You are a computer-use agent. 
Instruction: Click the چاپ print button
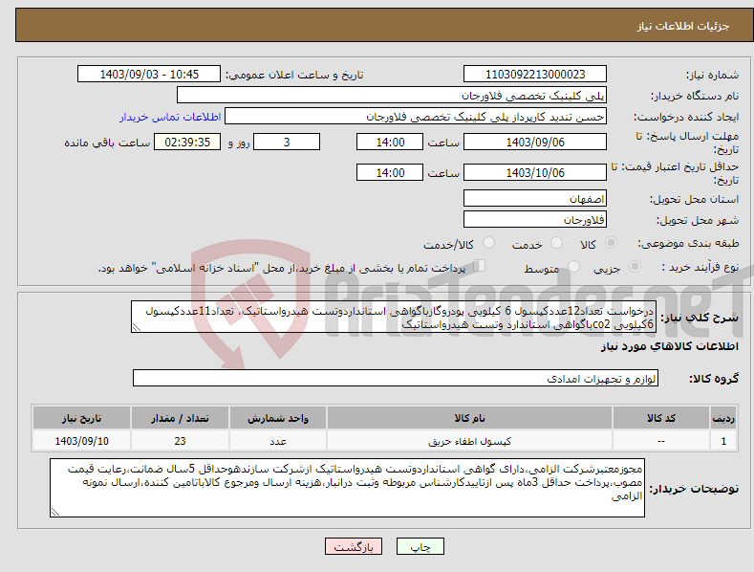(420, 546)
